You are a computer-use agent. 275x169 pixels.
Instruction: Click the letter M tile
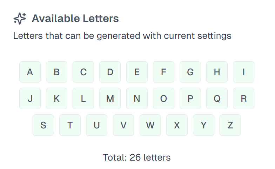110,99
